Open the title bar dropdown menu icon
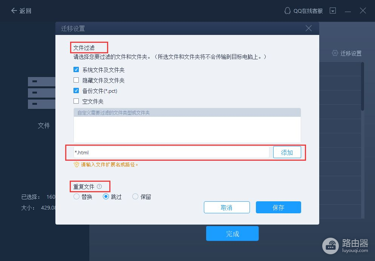Screen dimensions: 375x261 pyautogui.click(x=333, y=11)
